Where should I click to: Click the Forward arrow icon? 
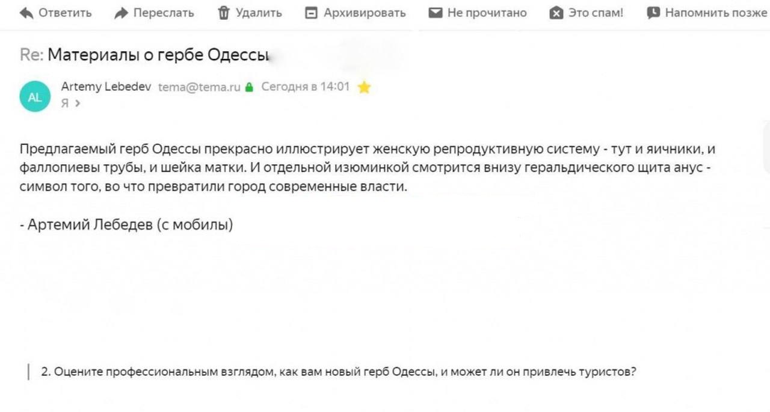[x=122, y=13]
